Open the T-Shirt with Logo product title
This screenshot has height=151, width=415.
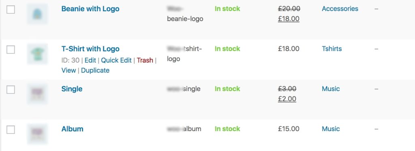[90, 49]
